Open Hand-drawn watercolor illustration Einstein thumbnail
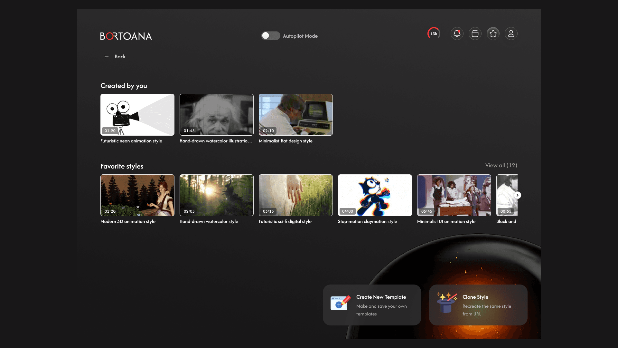Screen dimensions: 618x348 (217, 115)
